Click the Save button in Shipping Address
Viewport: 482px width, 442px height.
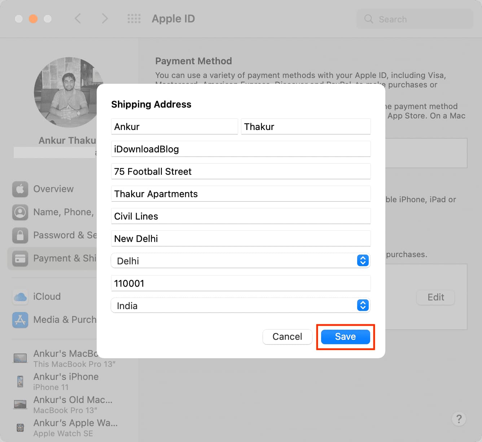point(345,337)
